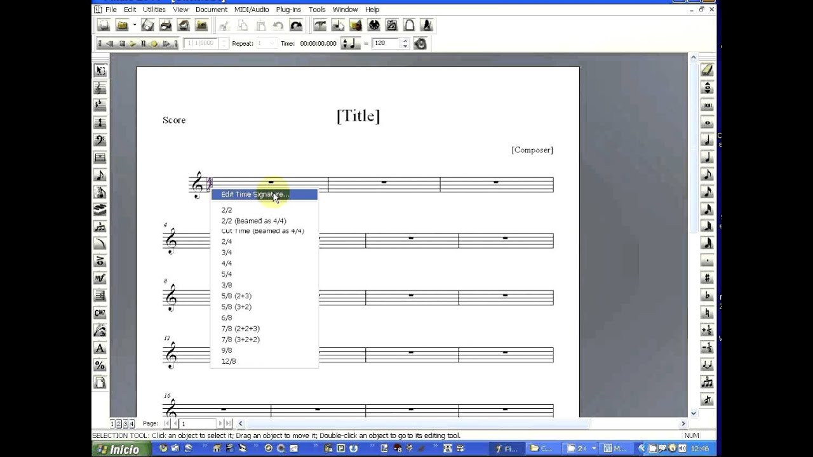Choose 6/8 from the time signature menu

(x=227, y=317)
